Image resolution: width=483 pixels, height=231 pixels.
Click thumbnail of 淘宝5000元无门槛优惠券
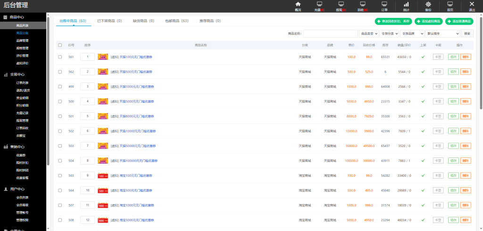click(x=103, y=220)
